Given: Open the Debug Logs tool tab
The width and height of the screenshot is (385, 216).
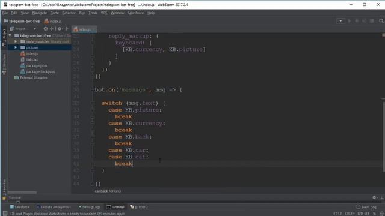Looking at the screenshot, I should [x=89, y=207].
